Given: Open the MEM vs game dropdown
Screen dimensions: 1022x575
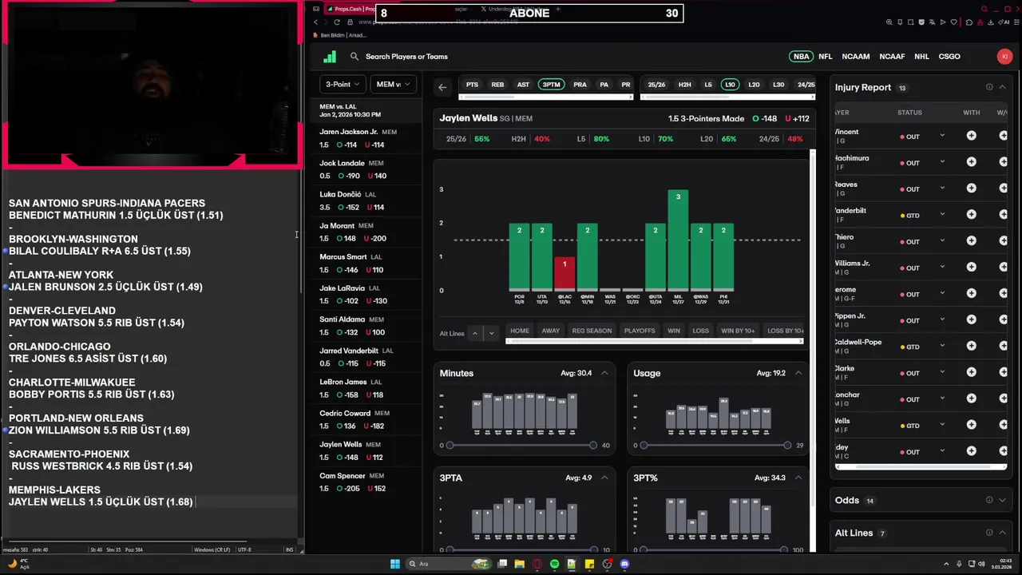Looking at the screenshot, I should 394,84.
